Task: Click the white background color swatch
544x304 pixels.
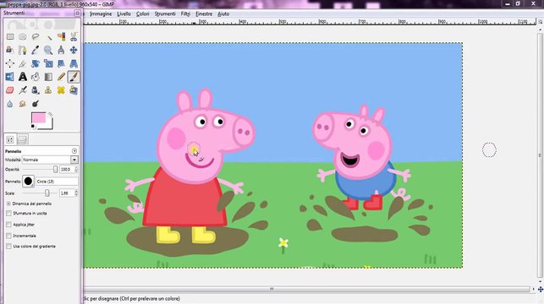Action: click(49, 125)
